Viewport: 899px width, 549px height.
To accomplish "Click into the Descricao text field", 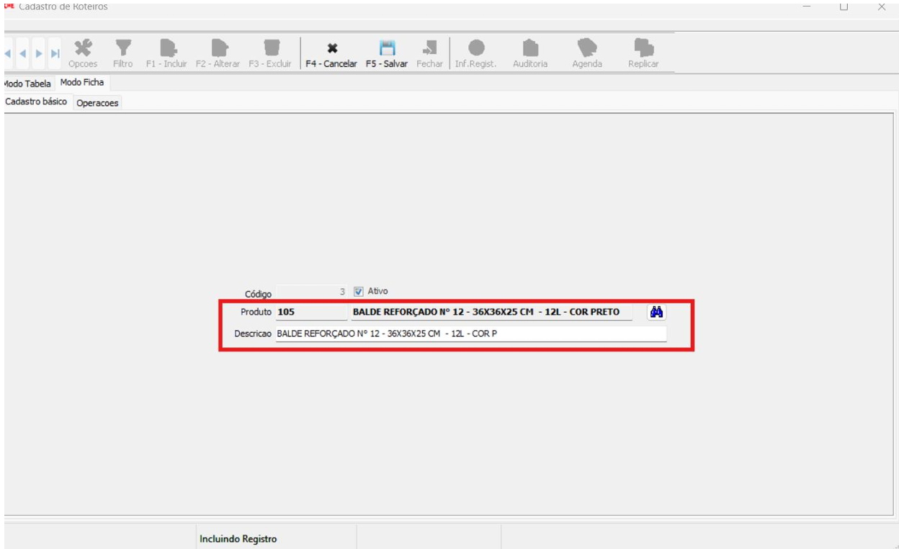I will click(470, 334).
